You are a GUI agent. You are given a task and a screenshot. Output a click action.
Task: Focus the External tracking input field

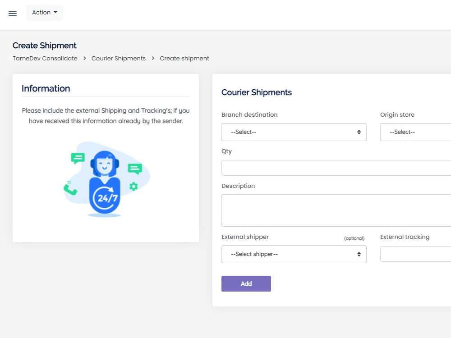(x=416, y=253)
